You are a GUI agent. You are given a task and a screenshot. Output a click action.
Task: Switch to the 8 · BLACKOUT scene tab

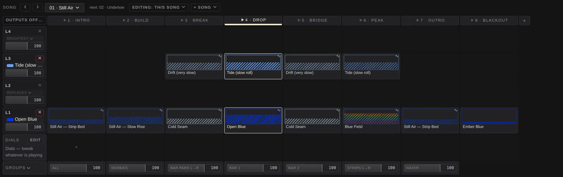(x=489, y=20)
